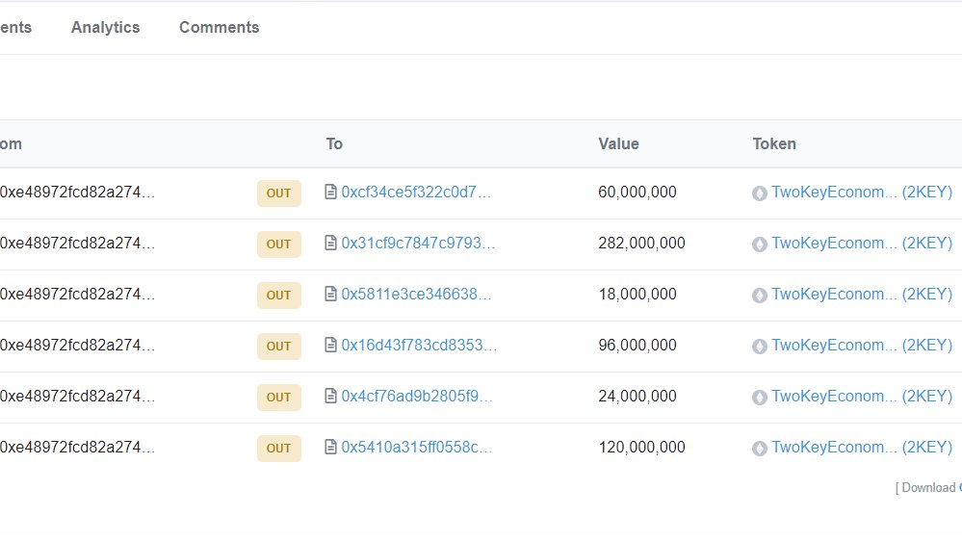
Task: Open recipient address 0x16d43f783cd8353...
Action: click(419, 345)
